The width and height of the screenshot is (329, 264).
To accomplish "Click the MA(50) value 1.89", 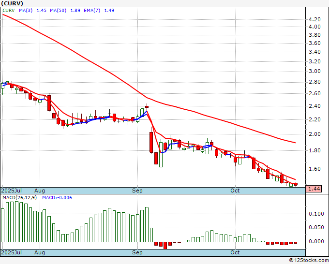I will click(75, 11).
